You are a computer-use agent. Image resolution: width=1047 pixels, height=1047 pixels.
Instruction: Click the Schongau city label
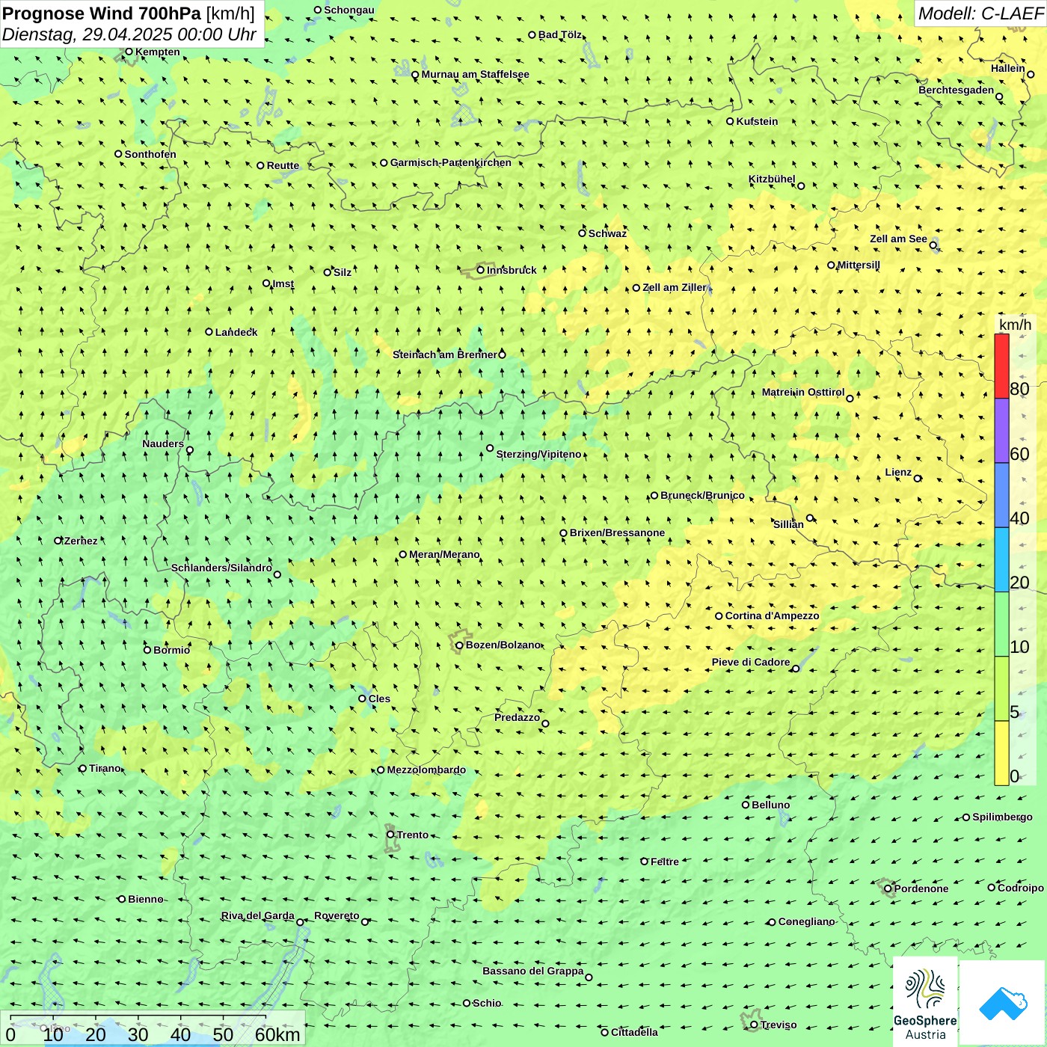tap(349, 10)
